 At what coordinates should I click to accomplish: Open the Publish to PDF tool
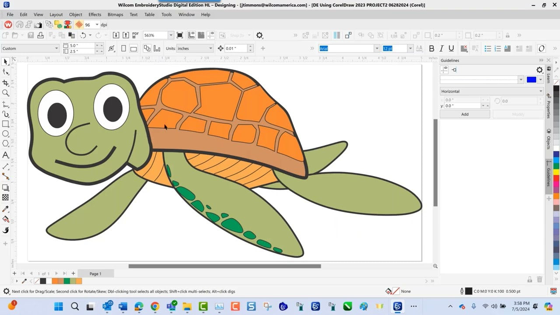(136, 35)
